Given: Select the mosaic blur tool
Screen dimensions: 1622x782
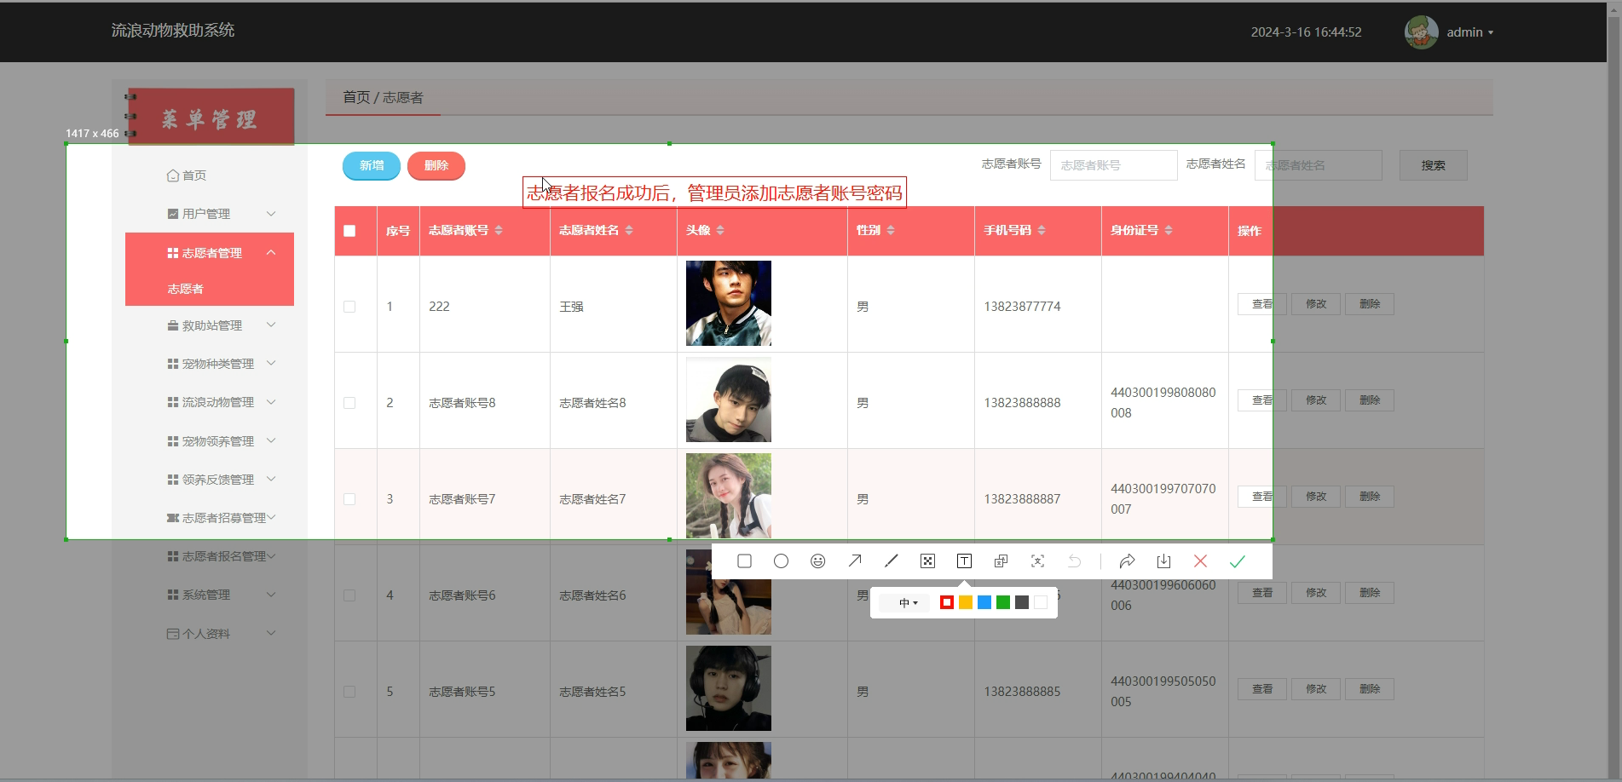Looking at the screenshot, I should (x=928, y=561).
